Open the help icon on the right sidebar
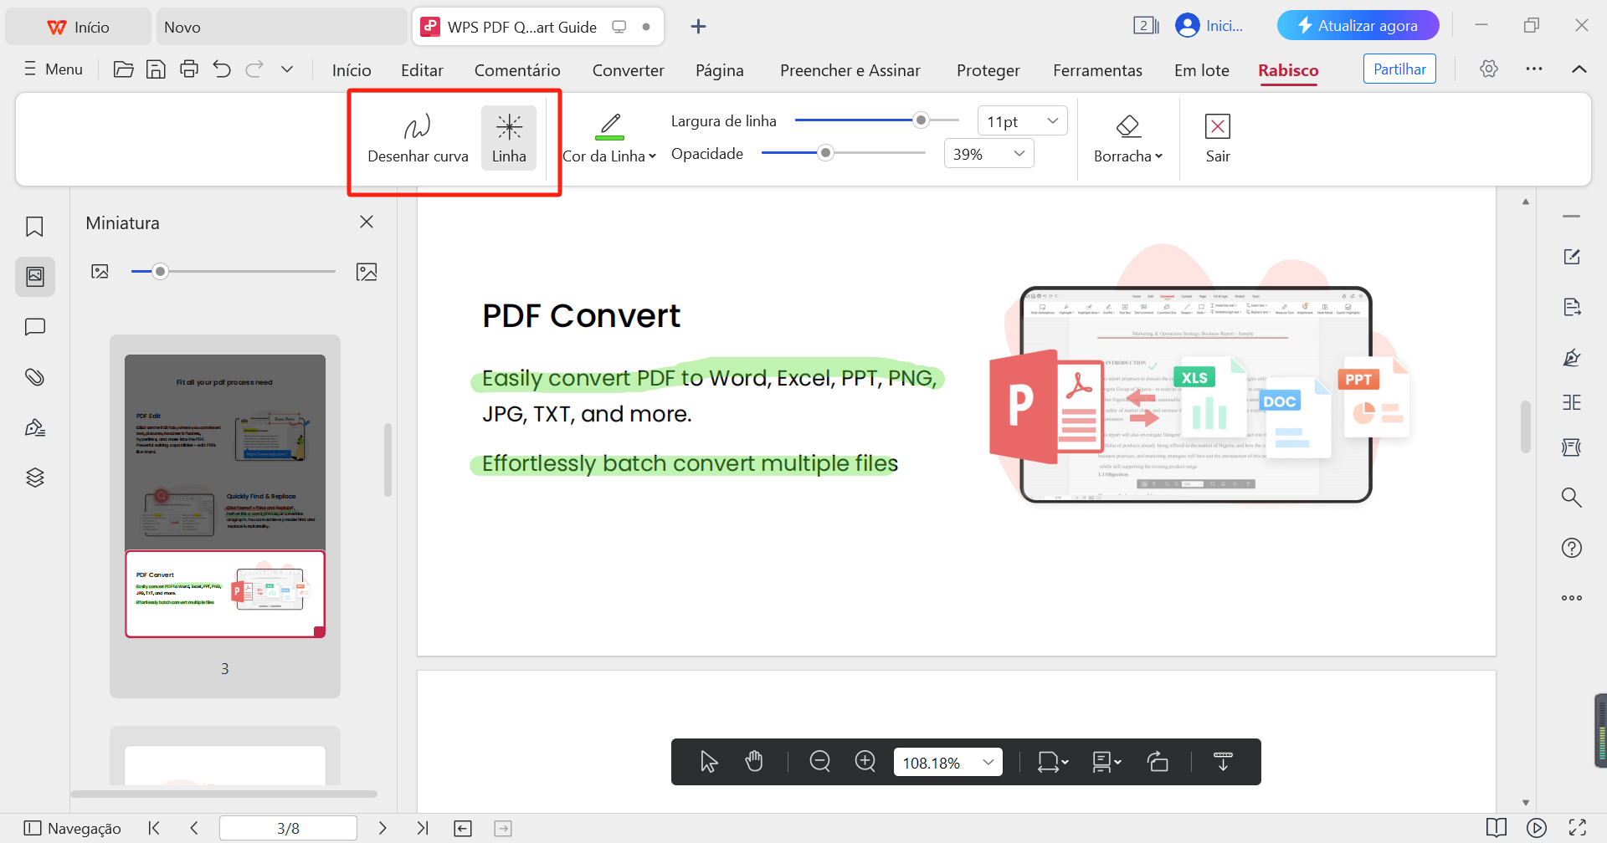 [1572, 547]
